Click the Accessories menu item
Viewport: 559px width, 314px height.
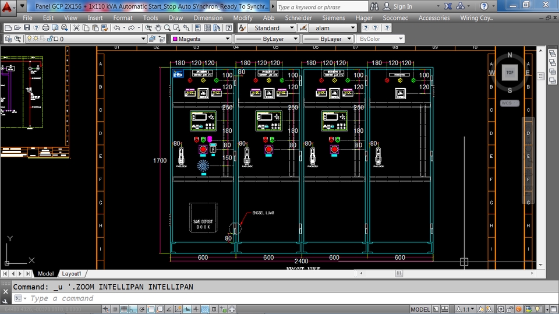tap(434, 17)
